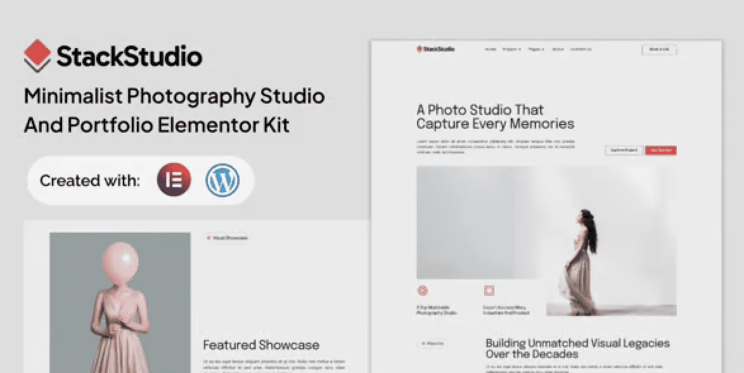The width and height of the screenshot is (744, 373).
Task: Click the 'Created with:' label
Action: [90, 180]
